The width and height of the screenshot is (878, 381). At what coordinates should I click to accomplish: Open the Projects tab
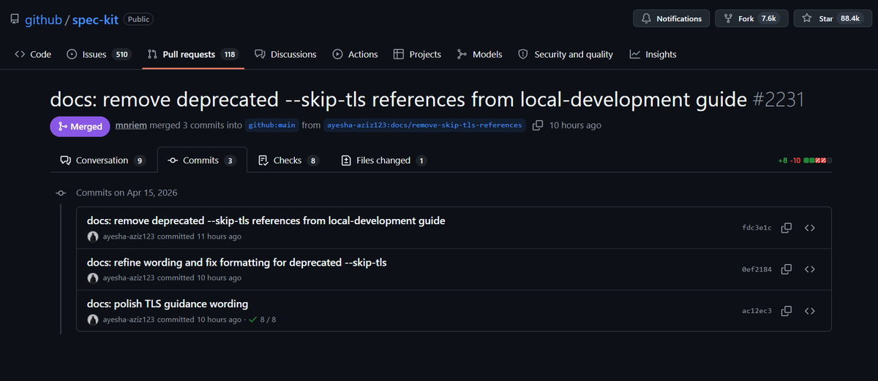point(417,54)
